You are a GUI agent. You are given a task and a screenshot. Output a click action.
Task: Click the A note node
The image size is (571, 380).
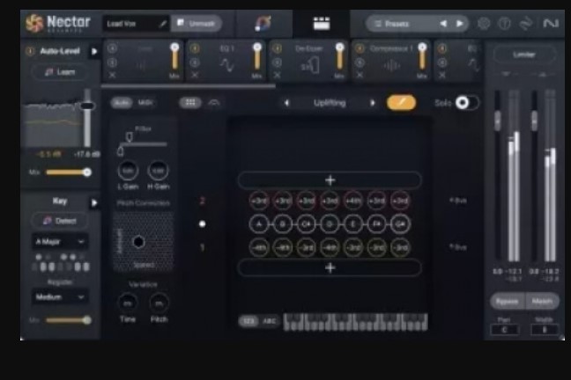[x=259, y=224]
